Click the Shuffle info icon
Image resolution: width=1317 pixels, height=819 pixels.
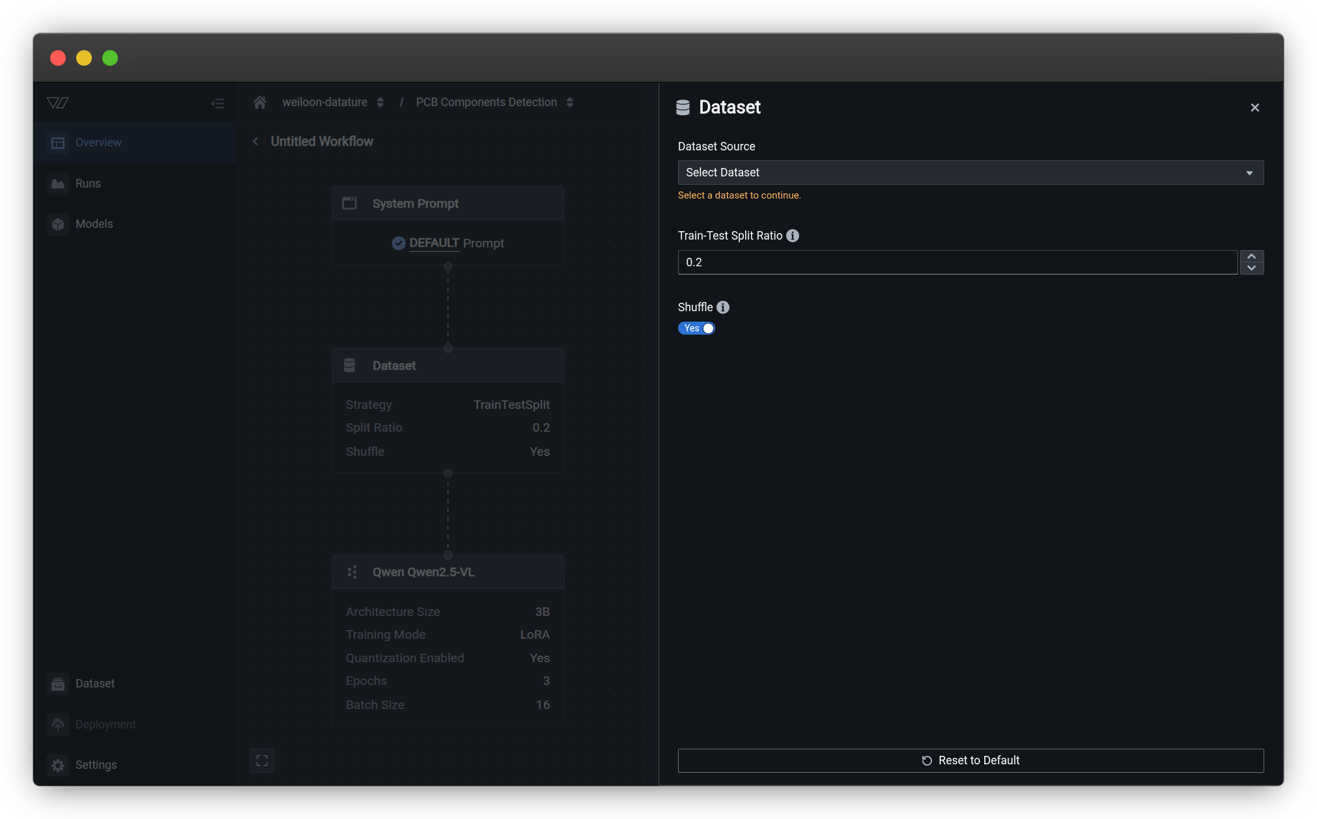[x=723, y=307]
